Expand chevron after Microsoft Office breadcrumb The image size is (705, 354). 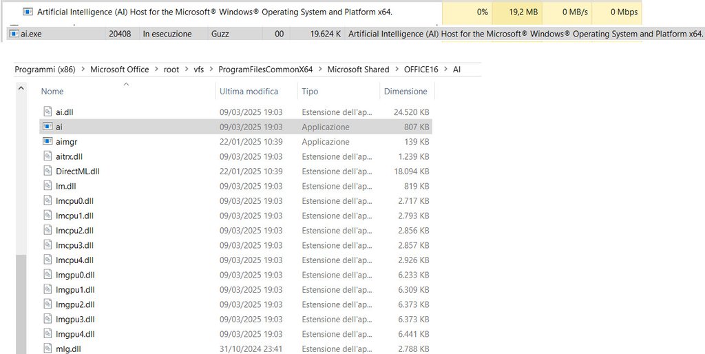[x=156, y=70]
